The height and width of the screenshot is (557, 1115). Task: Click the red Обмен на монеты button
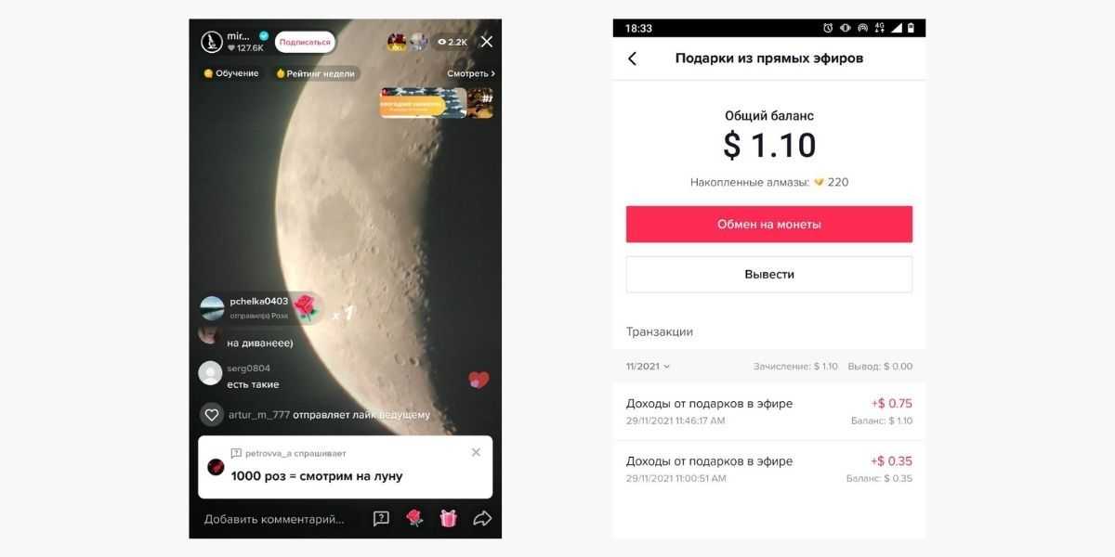coord(769,225)
